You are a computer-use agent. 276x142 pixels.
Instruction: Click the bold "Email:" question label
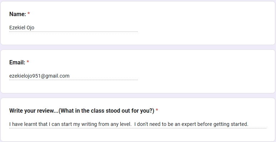tap(17, 62)
